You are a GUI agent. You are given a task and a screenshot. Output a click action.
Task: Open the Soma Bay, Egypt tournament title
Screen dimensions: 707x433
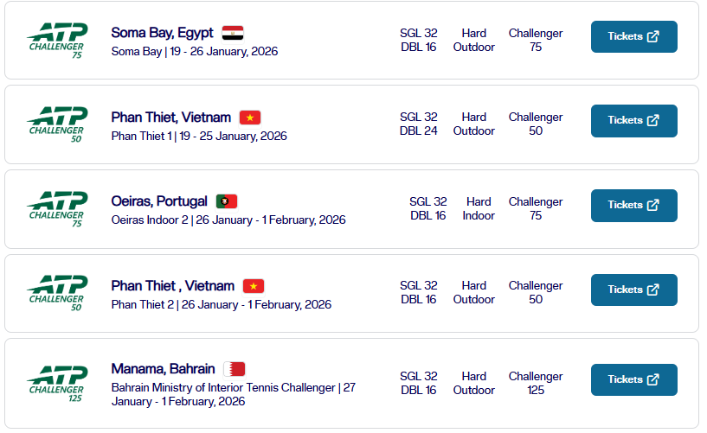(x=162, y=33)
